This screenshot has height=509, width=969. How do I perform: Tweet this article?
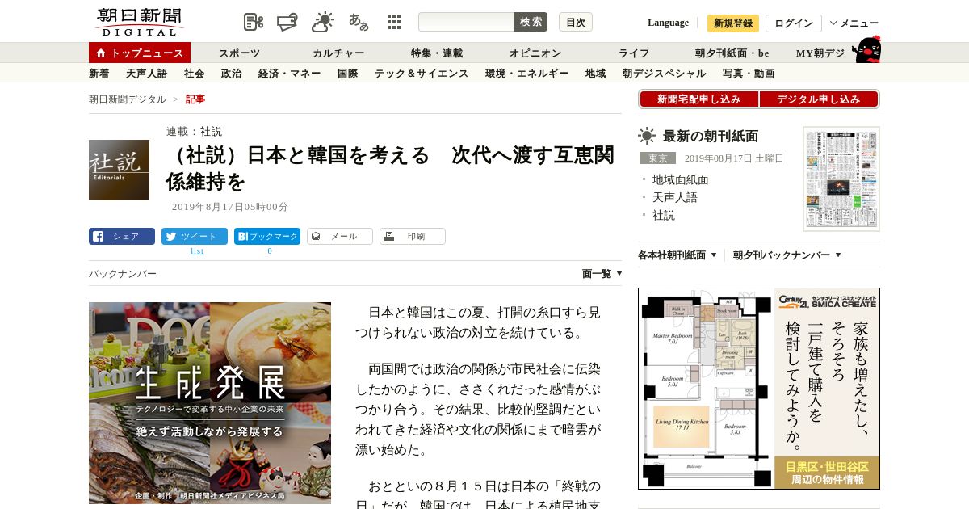[x=195, y=236]
